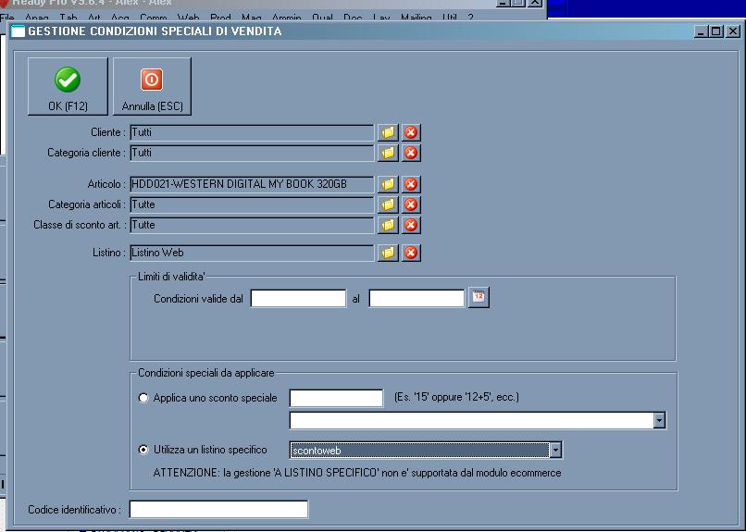The width and height of the screenshot is (746, 532).
Task: Clear the Cliente field with red X
Action: [x=411, y=132]
